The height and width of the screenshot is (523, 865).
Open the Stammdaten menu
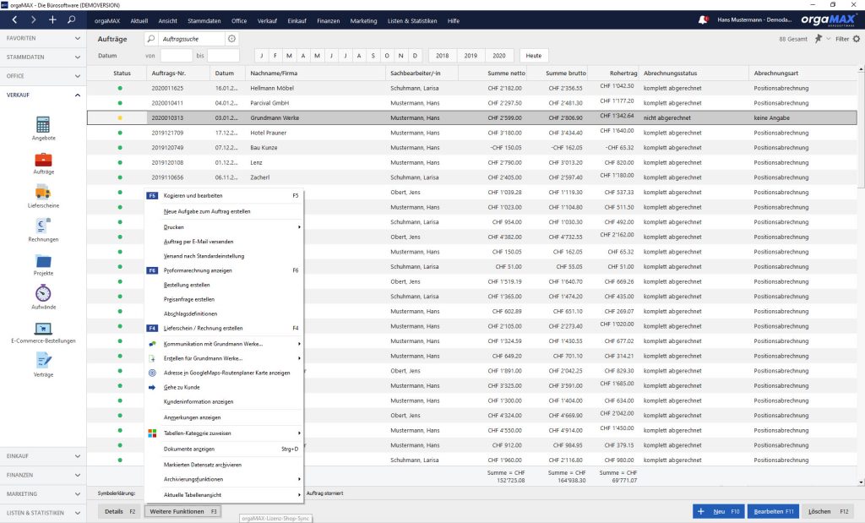(204, 21)
